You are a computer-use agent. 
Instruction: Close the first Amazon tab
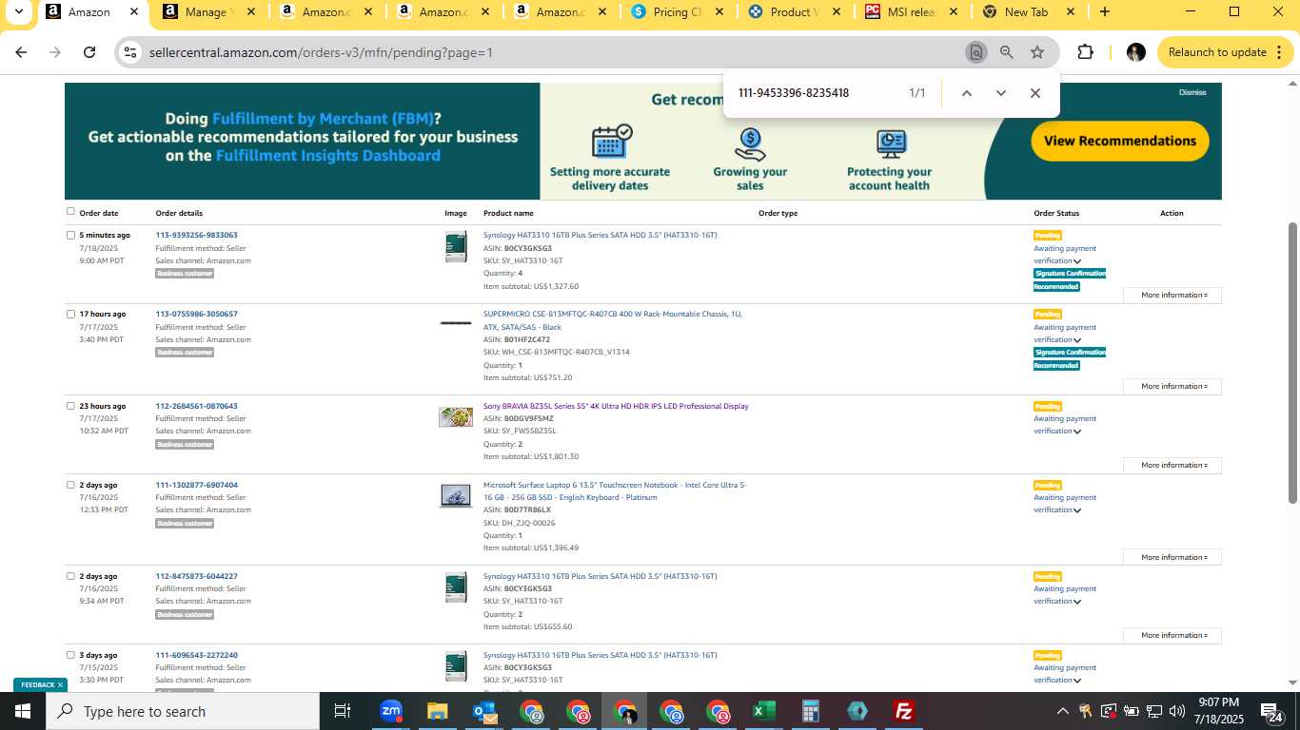coord(134,11)
